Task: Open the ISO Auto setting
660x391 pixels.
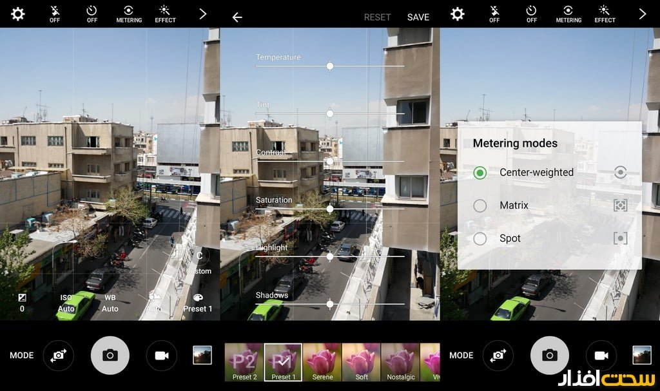Action: pyautogui.click(x=66, y=303)
